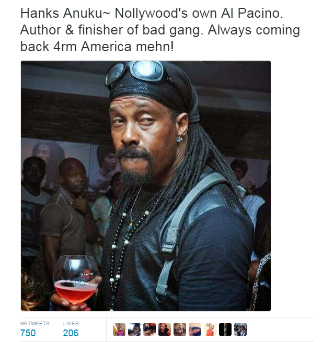Click the tweet line 'Author & finisher of bad gang'
The height and width of the screenshot is (342, 334).
coord(160,30)
